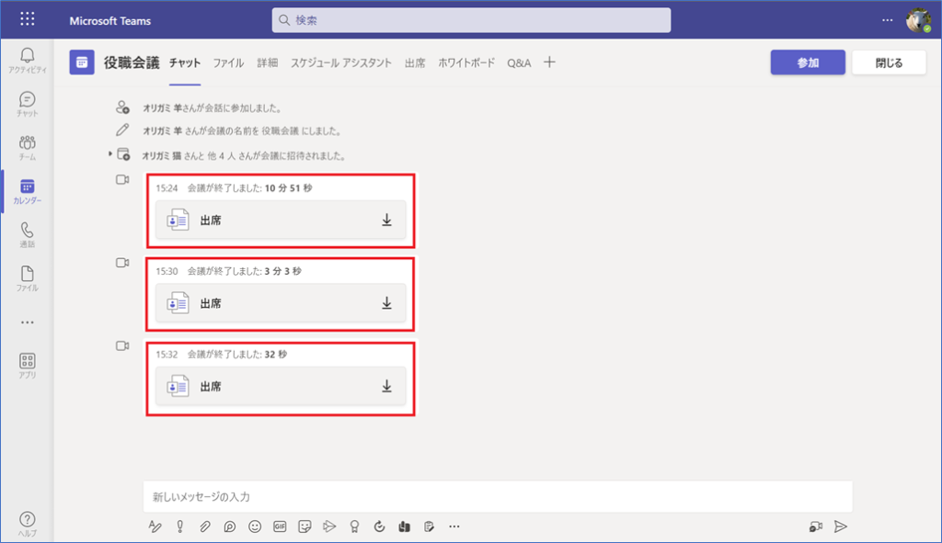Open the more options ellipsis in left sidebar
The width and height of the screenshot is (942, 543).
point(27,322)
